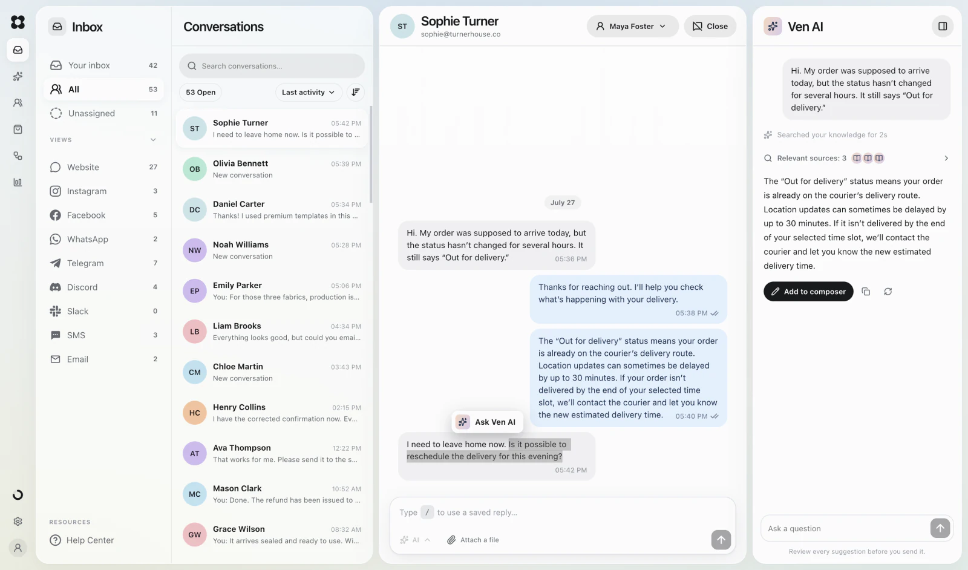Open the SMS view
This screenshot has width=968, height=570.
pos(103,335)
